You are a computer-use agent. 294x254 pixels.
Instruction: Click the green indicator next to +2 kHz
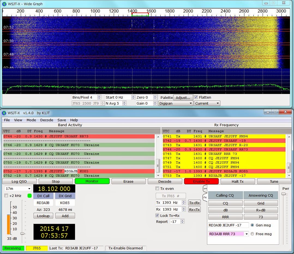coord(29,196)
